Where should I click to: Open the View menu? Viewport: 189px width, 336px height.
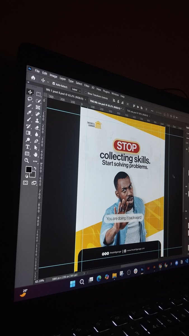click(99, 89)
